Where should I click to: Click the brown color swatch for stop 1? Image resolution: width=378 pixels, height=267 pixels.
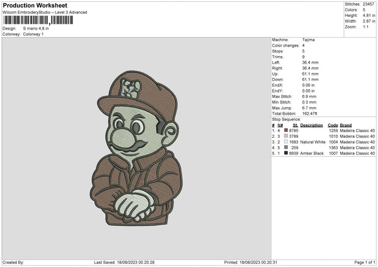[x=287, y=130]
